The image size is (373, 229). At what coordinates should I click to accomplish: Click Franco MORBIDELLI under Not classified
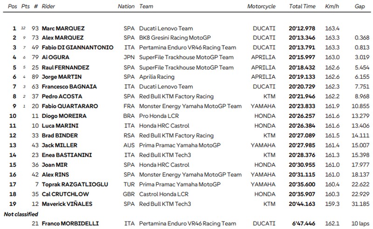point(70,223)
